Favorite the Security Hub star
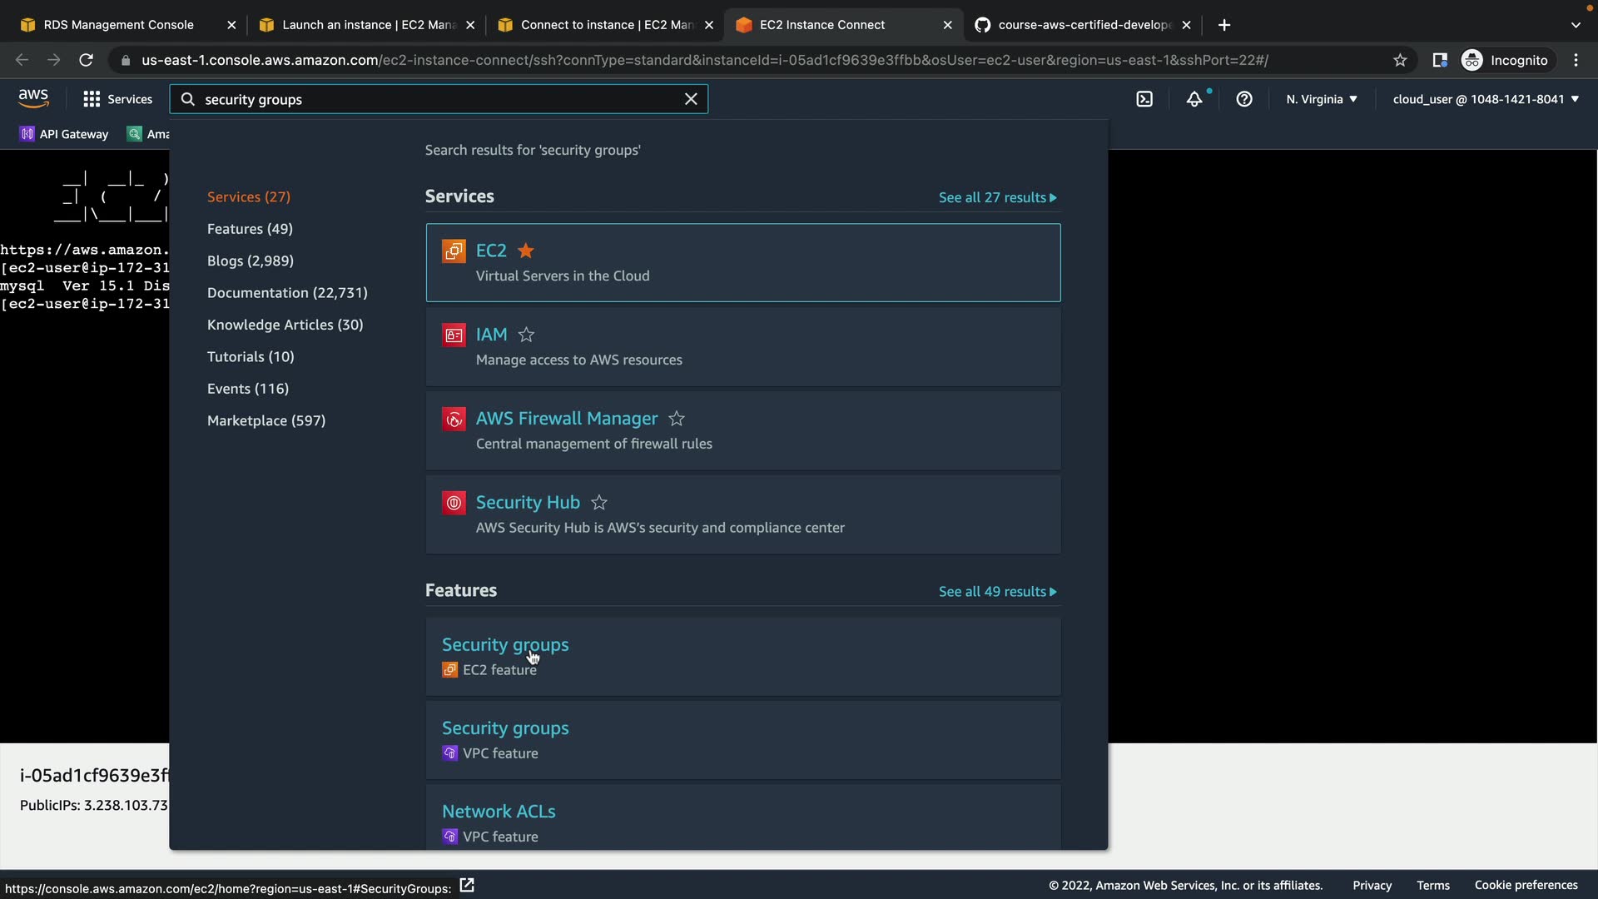This screenshot has width=1598, height=899. [599, 503]
